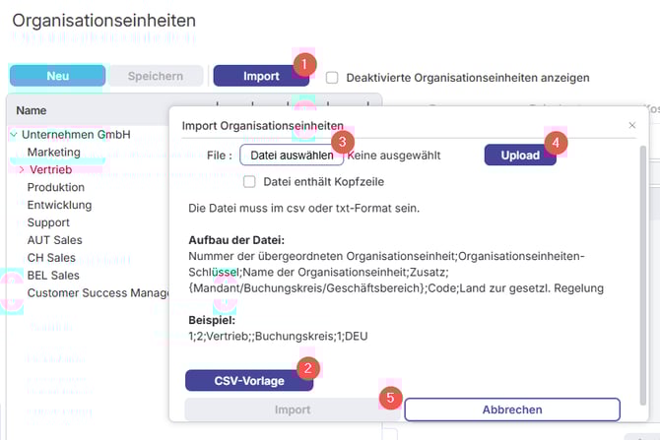Expand the Vertrieb tree node

(x=22, y=170)
